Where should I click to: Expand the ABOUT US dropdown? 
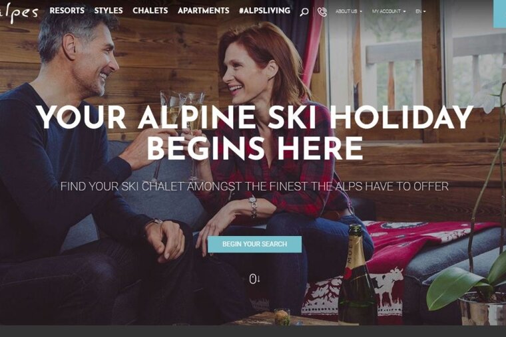tap(348, 11)
